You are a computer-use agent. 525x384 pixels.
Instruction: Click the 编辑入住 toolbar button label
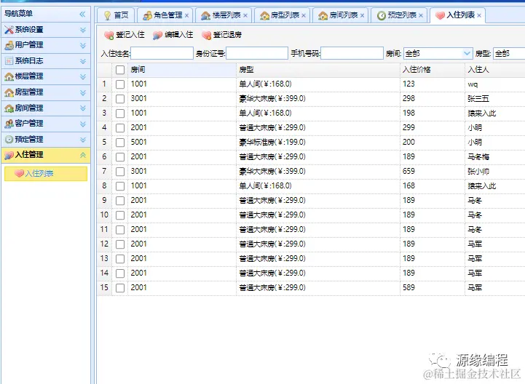tap(179, 35)
